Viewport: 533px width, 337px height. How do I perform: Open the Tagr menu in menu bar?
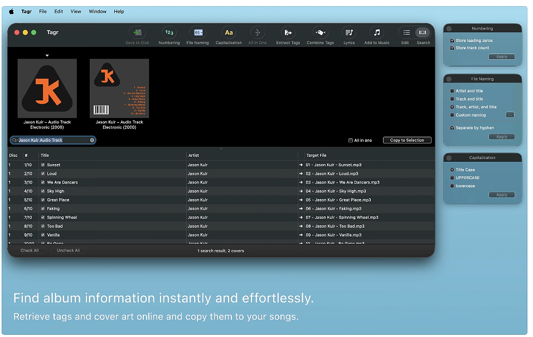pyautogui.click(x=27, y=12)
